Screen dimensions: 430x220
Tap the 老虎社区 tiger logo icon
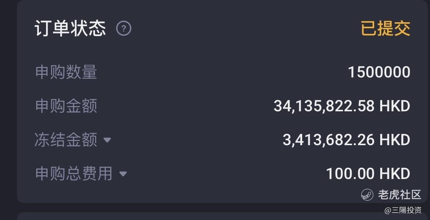coord(367,195)
